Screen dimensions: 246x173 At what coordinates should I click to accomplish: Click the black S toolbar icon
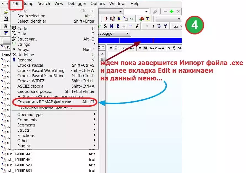coord(105,26)
